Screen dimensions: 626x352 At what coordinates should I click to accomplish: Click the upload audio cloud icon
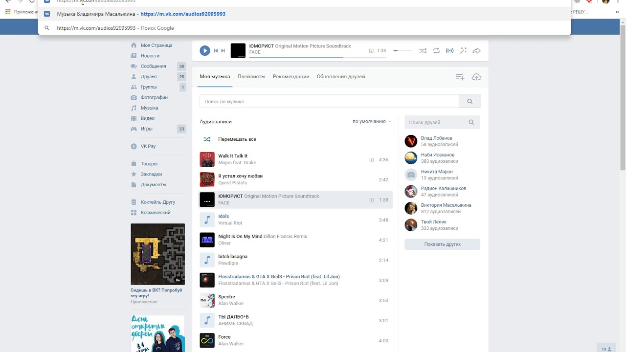476,77
